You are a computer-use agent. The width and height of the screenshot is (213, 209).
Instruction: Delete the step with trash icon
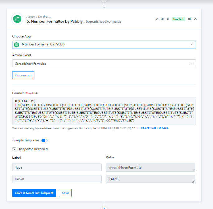[168, 19]
